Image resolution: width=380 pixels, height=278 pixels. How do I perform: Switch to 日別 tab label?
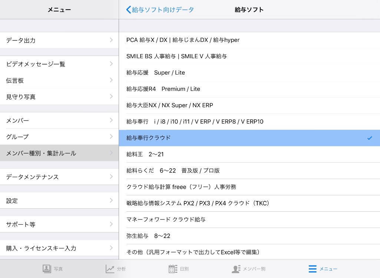tap(184, 269)
